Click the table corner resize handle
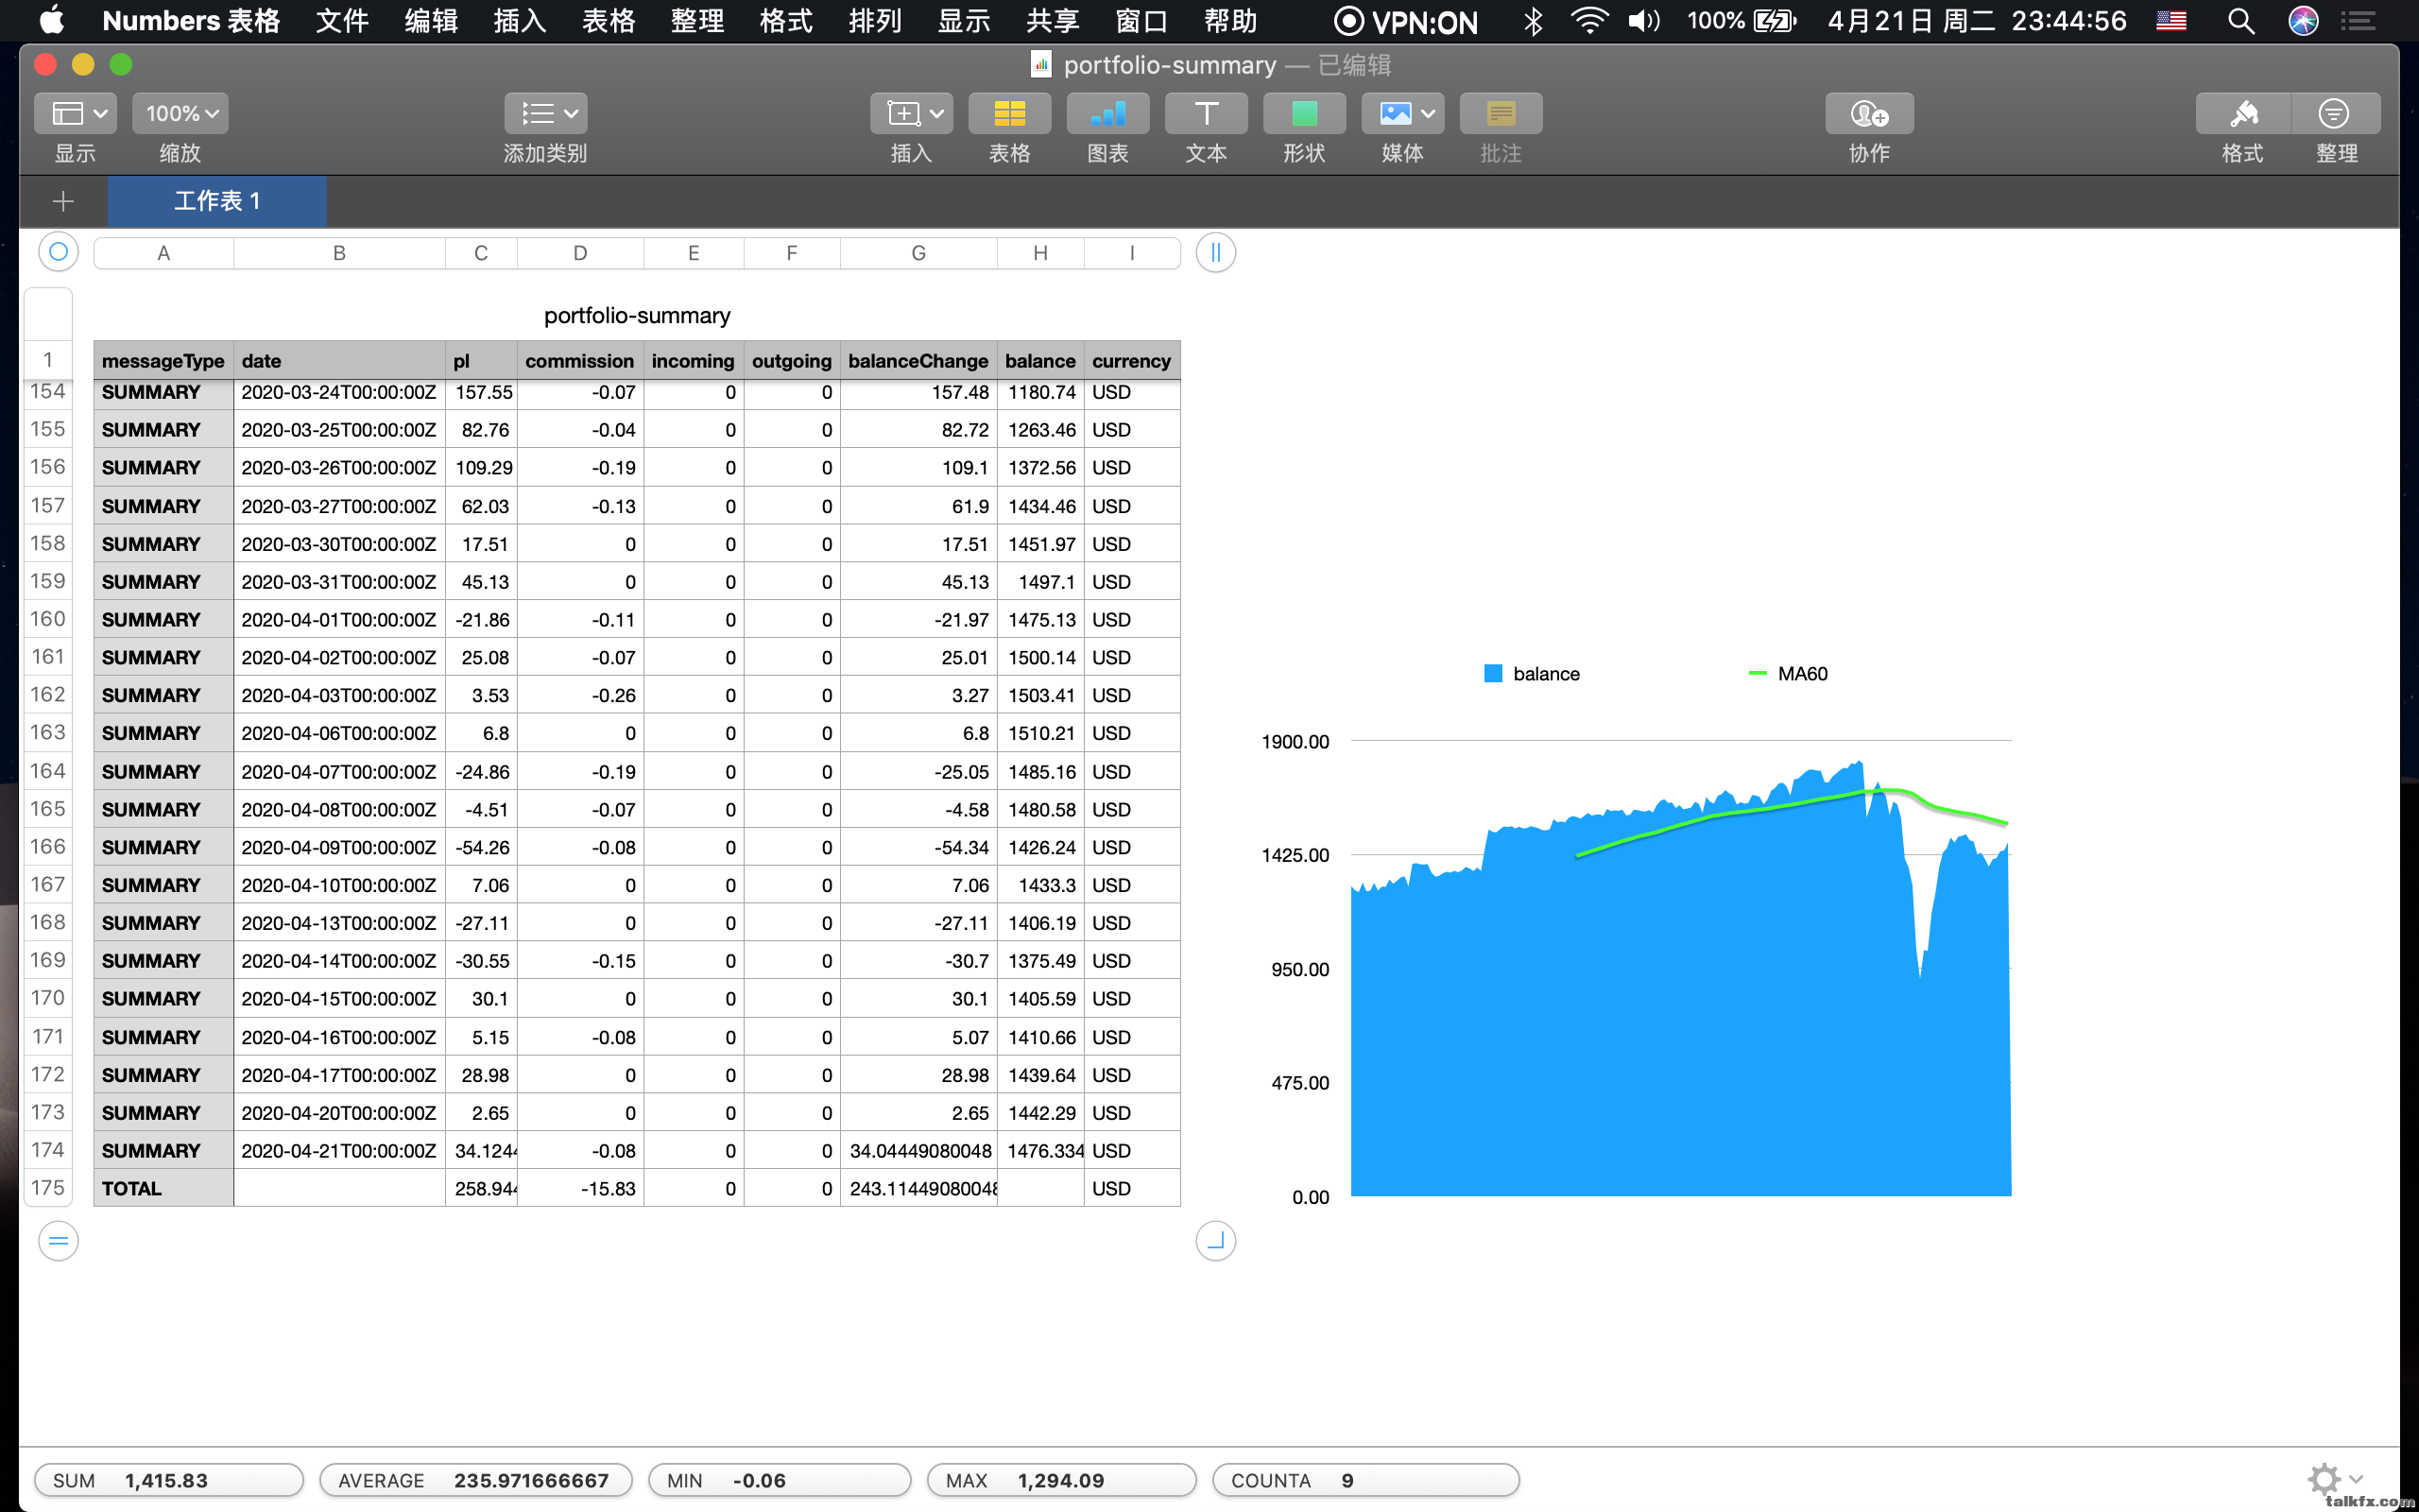 point(1215,1241)
